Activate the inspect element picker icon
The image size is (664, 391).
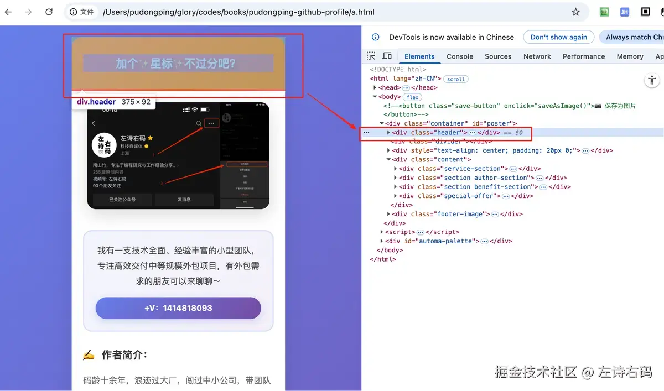coord(371,56)
